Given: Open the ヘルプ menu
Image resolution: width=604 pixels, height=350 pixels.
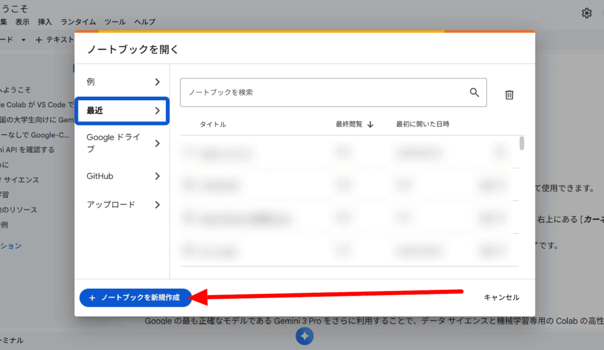Looking at the screenshot, I should pos(145,22).
